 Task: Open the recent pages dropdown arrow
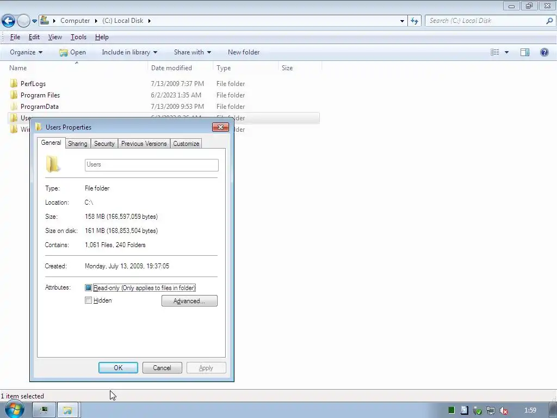34,21
